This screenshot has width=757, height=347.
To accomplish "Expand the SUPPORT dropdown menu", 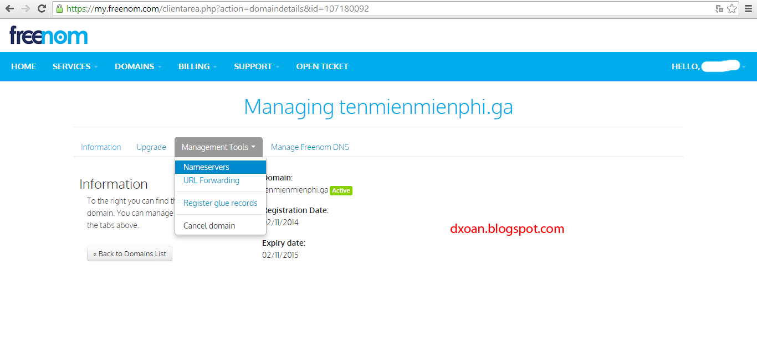I will click(257, 66).
